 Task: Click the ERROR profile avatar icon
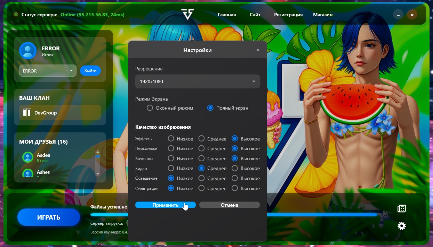28,51
